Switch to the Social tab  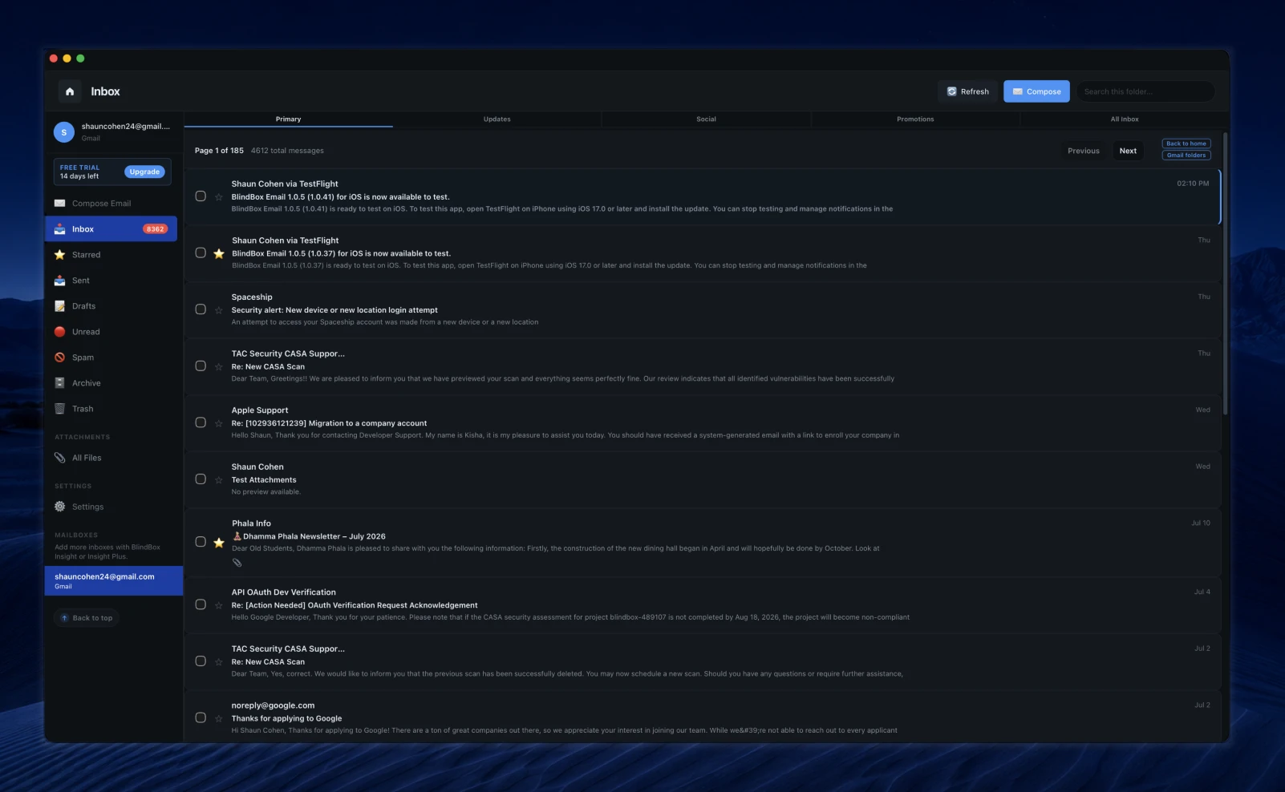(x=706, y=119)
